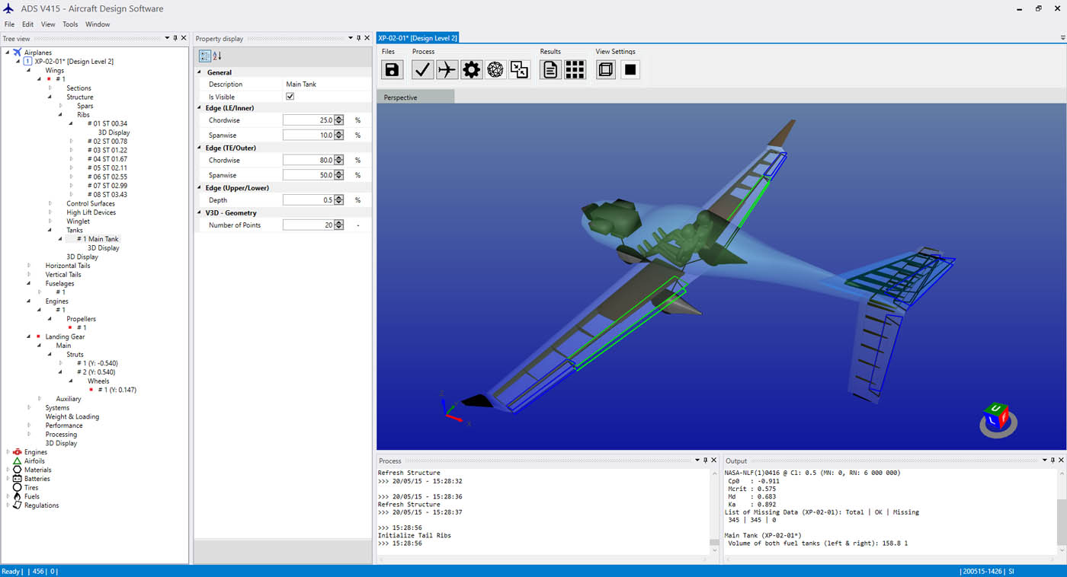This screenshot has height=577, width=1067.
Task: Click the airplane Process icon
Action: 447,70
